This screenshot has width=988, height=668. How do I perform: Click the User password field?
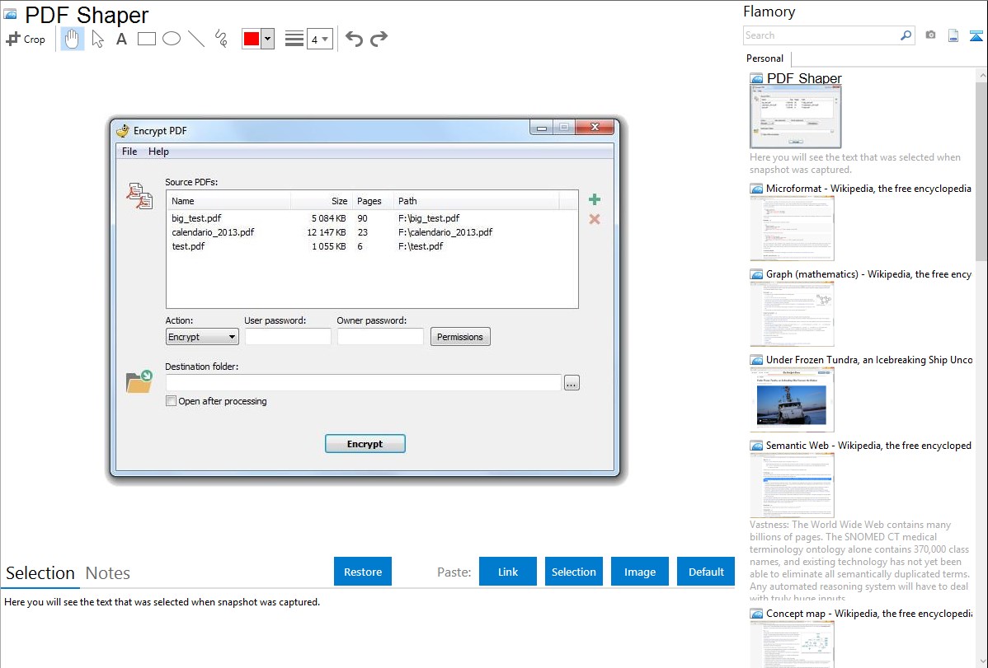(x=288, y=337)
